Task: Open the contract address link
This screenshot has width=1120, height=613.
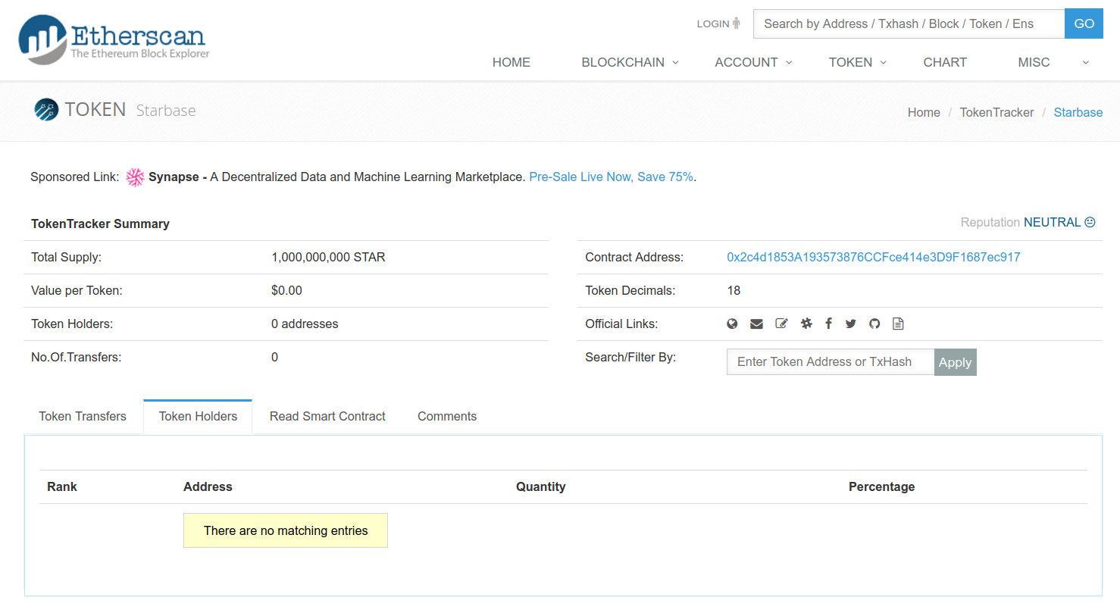Action: click(873, 257)
